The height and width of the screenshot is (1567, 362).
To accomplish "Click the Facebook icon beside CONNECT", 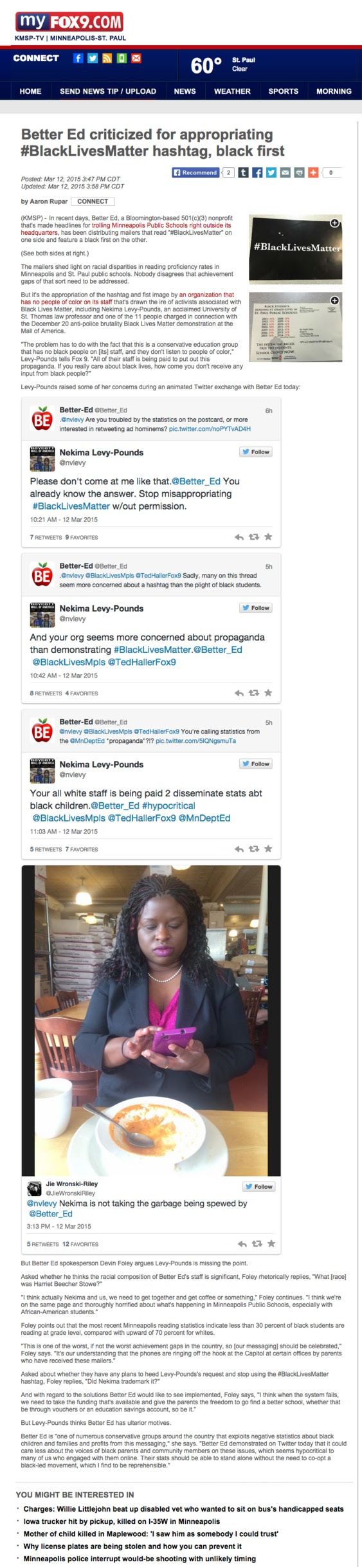I will (x=78, y=58).
